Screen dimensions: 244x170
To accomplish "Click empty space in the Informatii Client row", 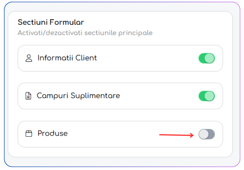I will (146, 58).
